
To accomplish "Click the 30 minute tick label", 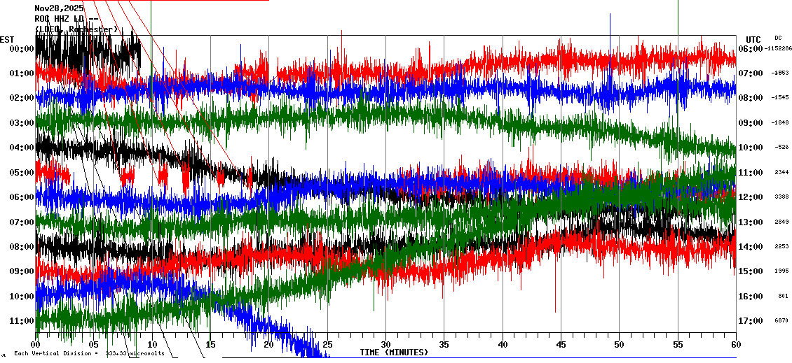I will pyautogui.click(x=385, y=345).
